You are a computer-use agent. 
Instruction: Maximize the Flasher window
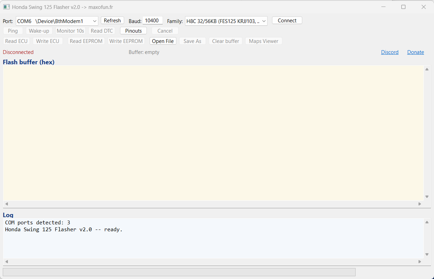pos(403,7)
